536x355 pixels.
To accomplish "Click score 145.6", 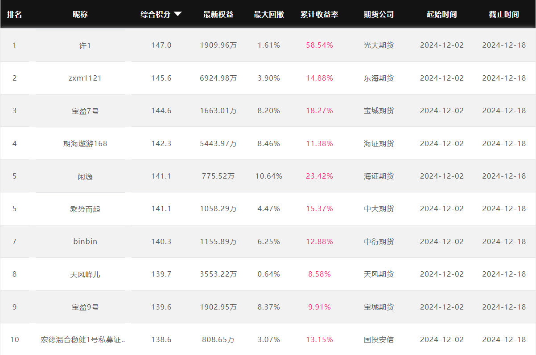I will 161,78.
